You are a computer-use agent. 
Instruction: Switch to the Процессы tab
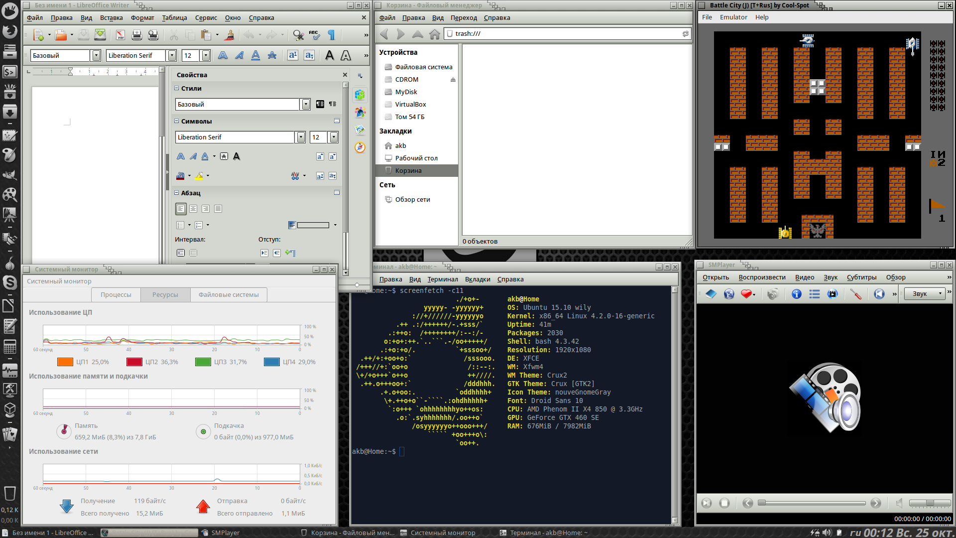pyautogui.click(x=116, y=295)
